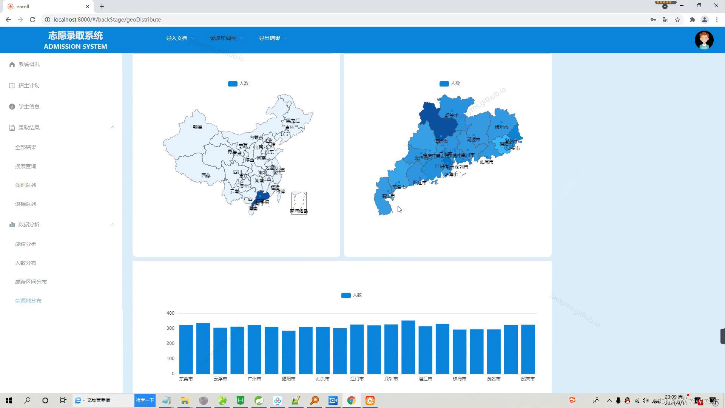
Task: Click the 数据分析 bar chart icon
Action: (12, 224)
